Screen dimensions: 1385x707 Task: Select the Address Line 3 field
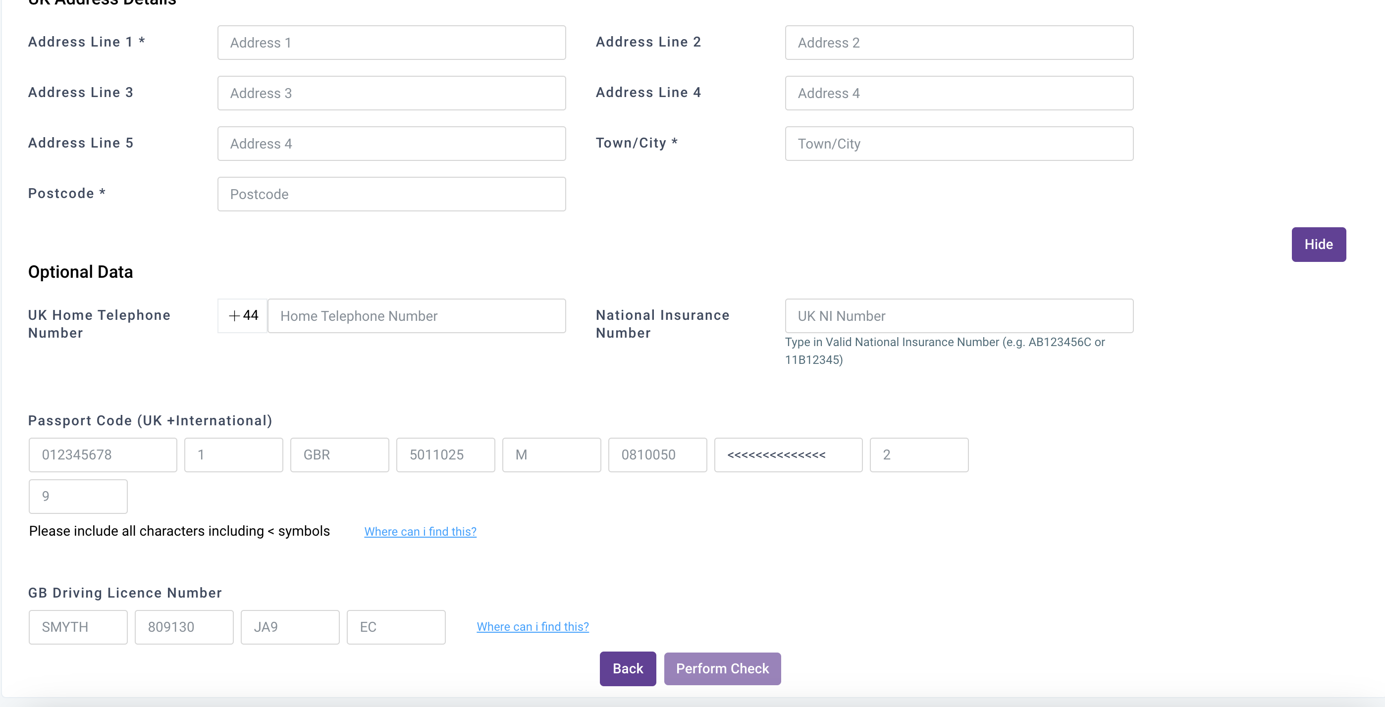(391, 93)
